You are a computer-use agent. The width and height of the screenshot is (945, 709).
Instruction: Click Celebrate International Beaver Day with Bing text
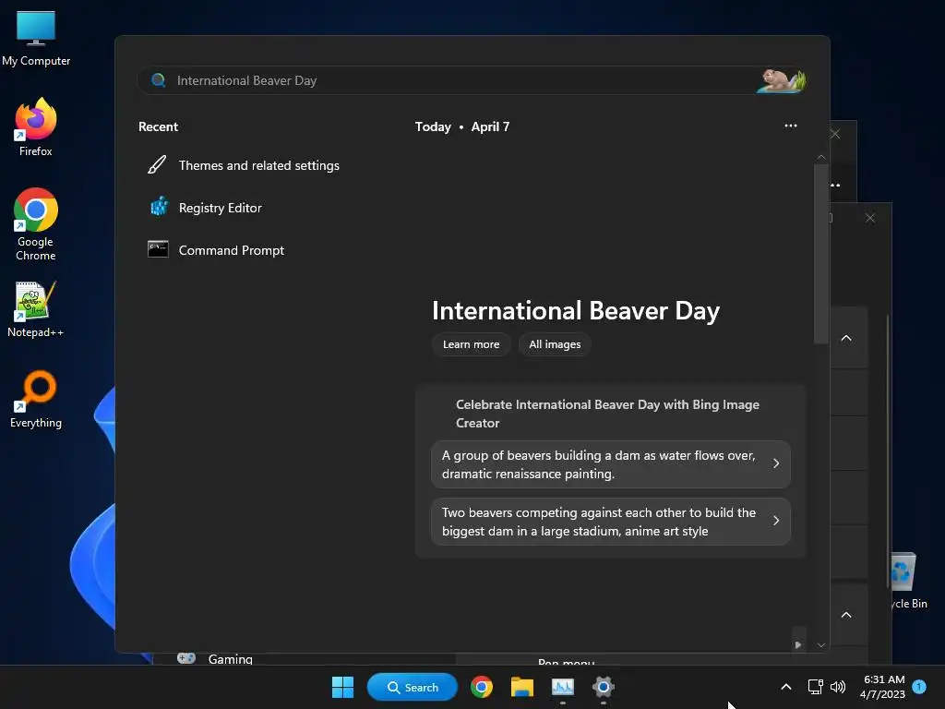607,414
